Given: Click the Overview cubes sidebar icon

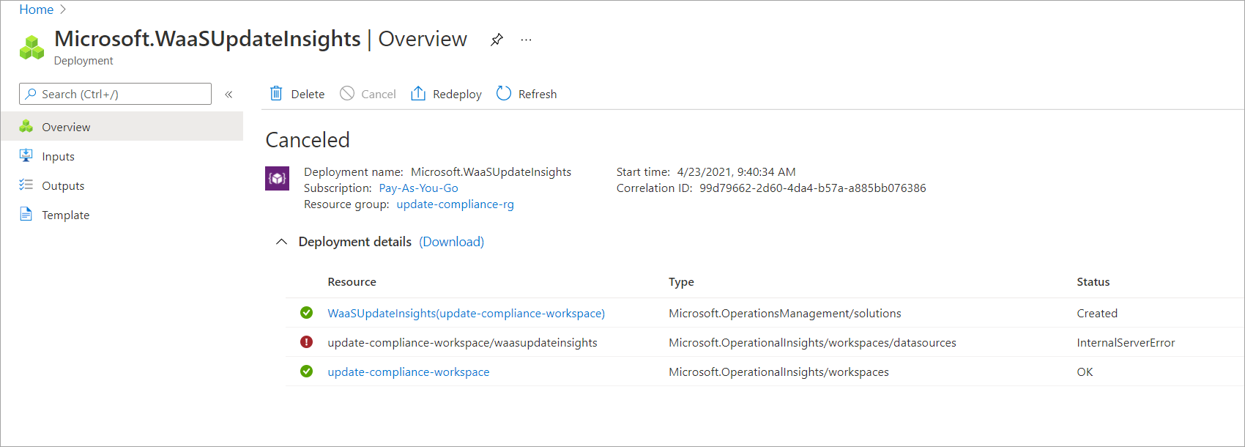Looking at the screenshot, I should click(26, 126).
